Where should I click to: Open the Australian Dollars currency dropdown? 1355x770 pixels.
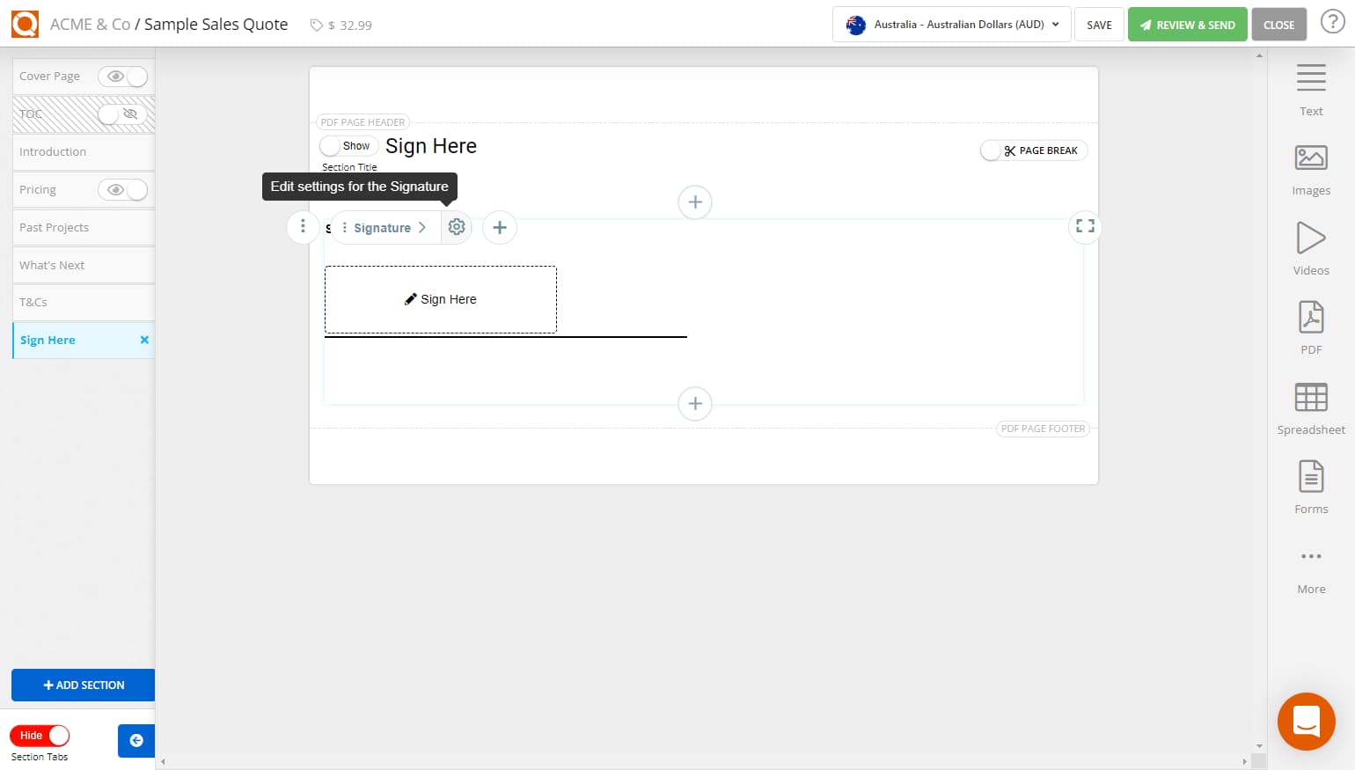click(x=950, y=24)
